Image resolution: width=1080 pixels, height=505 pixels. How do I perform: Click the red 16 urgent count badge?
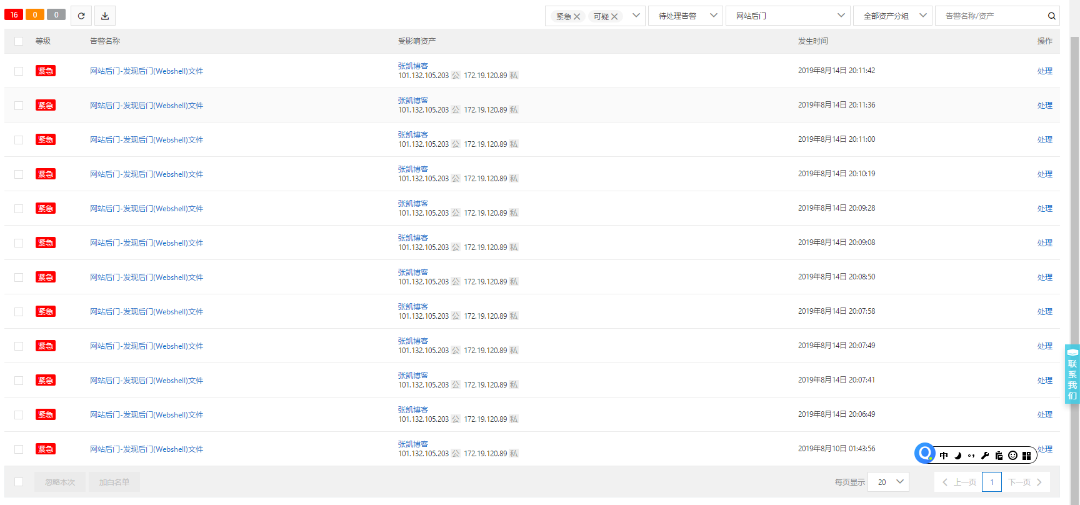click(14, 15)
